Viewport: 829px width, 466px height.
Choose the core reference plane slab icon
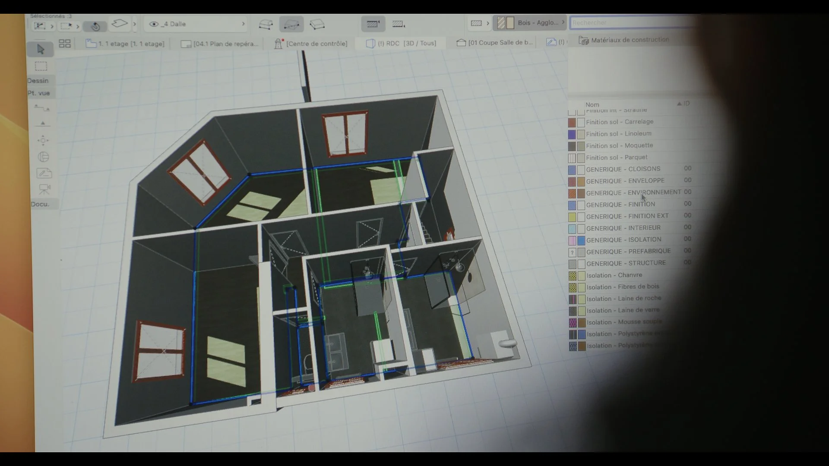(291, 24)
